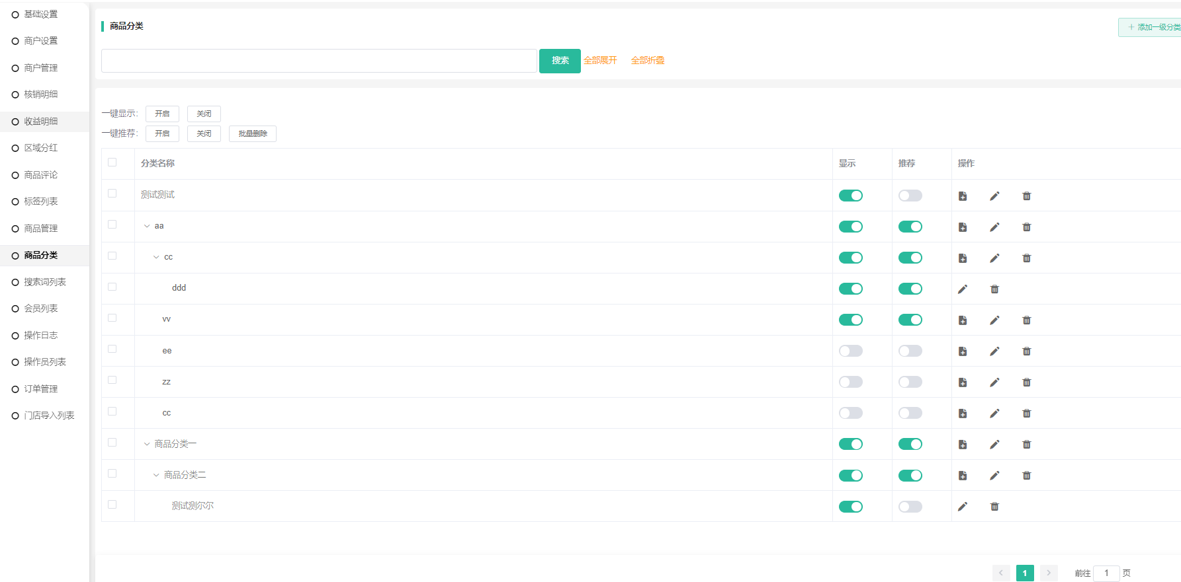Screen dimensions: 1181x582
Task: Check the select-all checkbox in table header
Action: [112, 163]
